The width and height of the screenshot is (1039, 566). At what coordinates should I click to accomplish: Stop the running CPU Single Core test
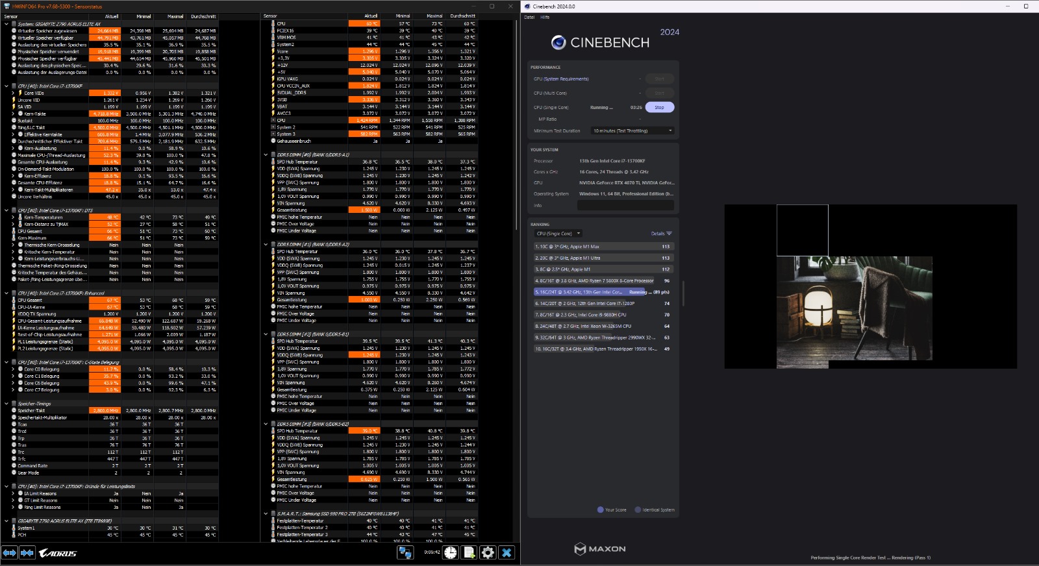coord(659,107)
